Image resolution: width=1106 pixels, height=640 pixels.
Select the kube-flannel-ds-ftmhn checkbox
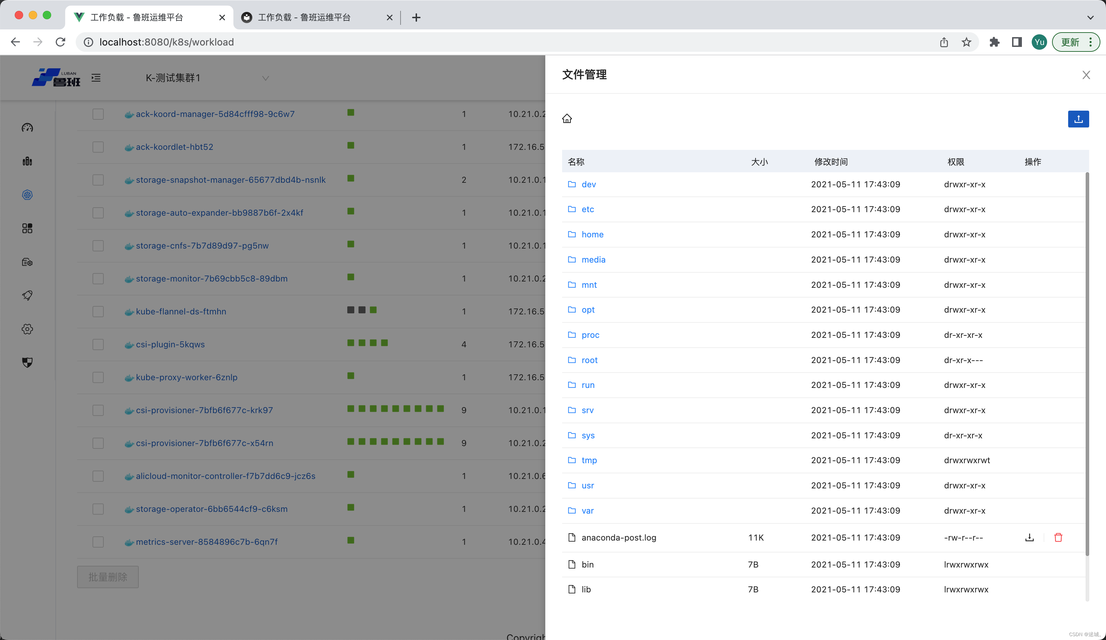[98, 311]
